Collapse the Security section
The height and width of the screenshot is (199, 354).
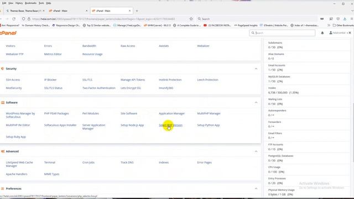click(x=256, y=69)
